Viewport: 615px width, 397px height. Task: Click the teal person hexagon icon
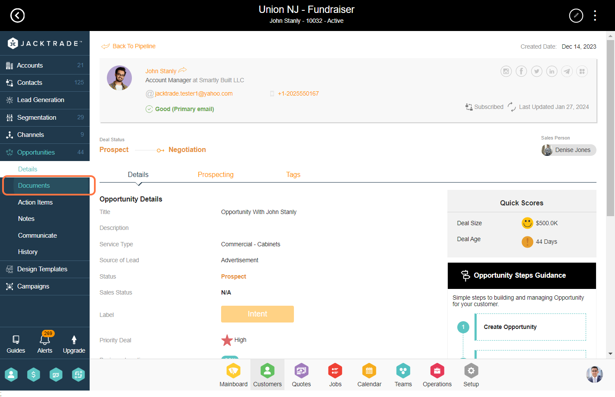pos(11,375)
